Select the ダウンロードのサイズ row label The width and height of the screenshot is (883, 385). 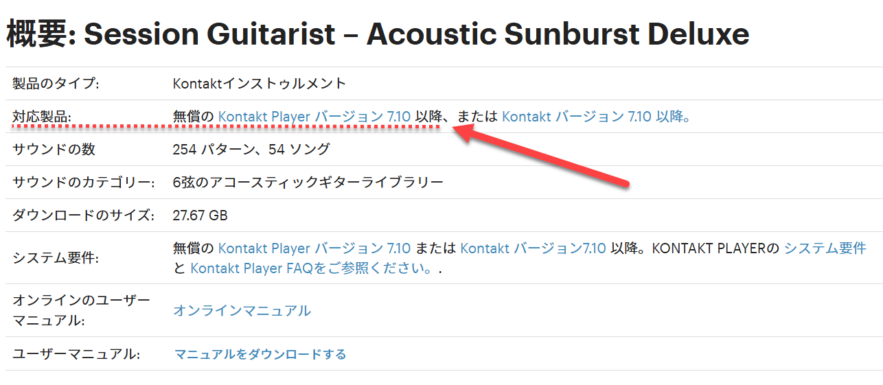coord(80,215)
